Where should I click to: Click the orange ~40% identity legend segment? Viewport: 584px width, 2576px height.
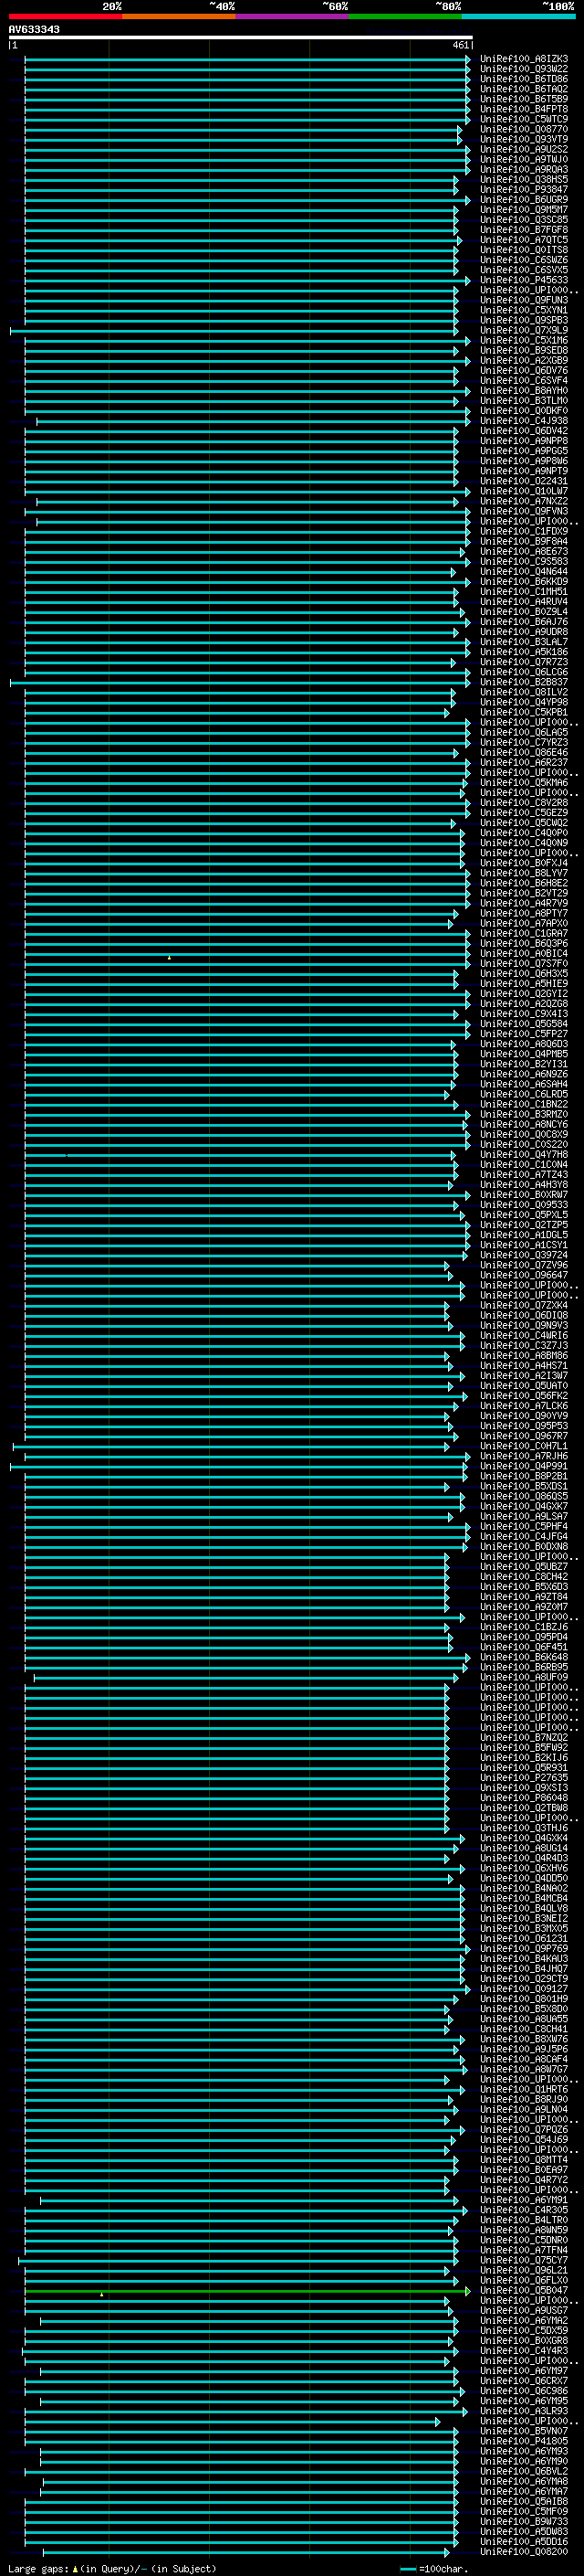[x=179, y=16]
